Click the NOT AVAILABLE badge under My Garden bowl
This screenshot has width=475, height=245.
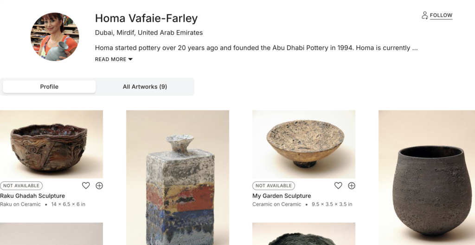pos(274,186)
